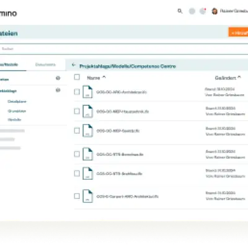Tick checkbox for MEP-Sanitär.ifc

(x=77, y=131)
